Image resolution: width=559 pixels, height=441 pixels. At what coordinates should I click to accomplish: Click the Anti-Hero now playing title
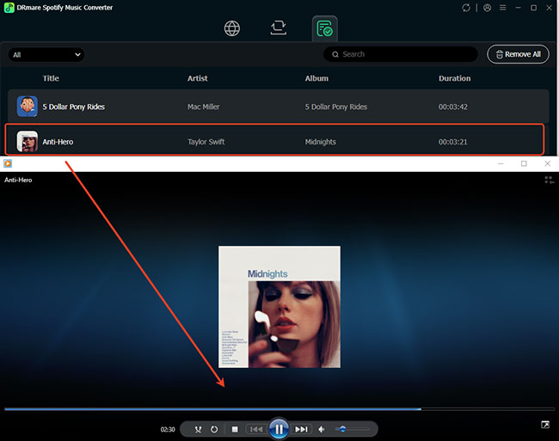[x=18, y=181]
